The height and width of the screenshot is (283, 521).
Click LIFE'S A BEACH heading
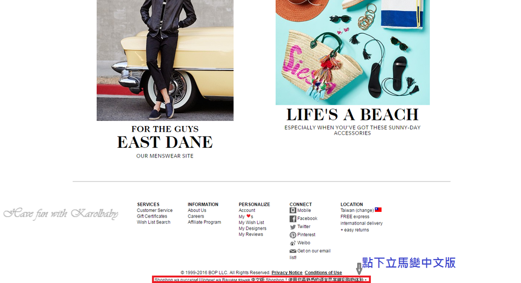(x=353, y=115)
